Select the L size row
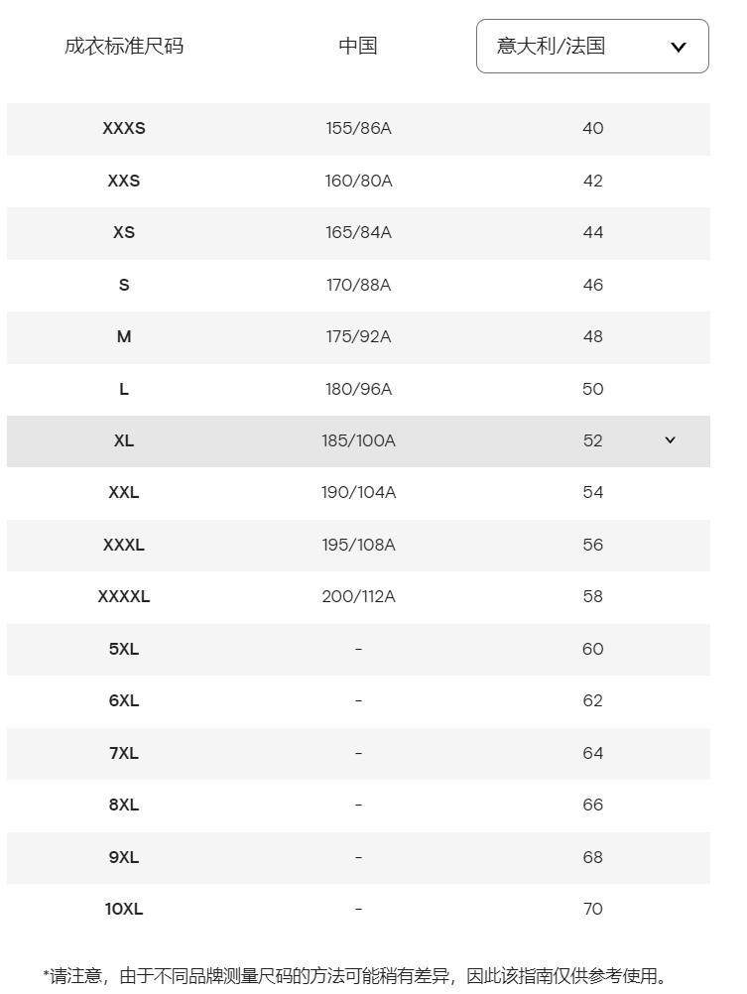This screenshot has height=994, width=747. (x=124, y=389)
